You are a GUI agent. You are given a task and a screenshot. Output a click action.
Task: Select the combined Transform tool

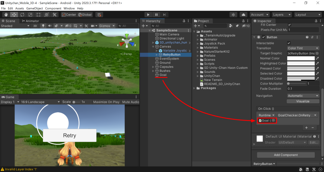[46, 15]
